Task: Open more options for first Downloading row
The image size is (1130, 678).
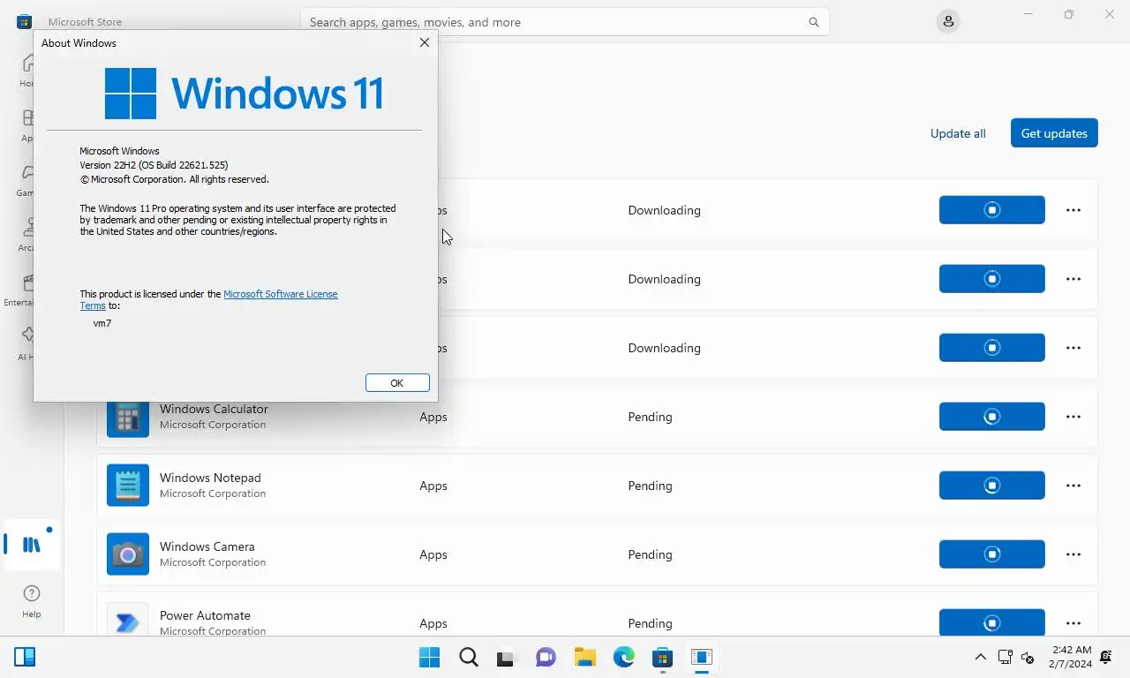Action: pyautogui.click(x=1073, y=210)
